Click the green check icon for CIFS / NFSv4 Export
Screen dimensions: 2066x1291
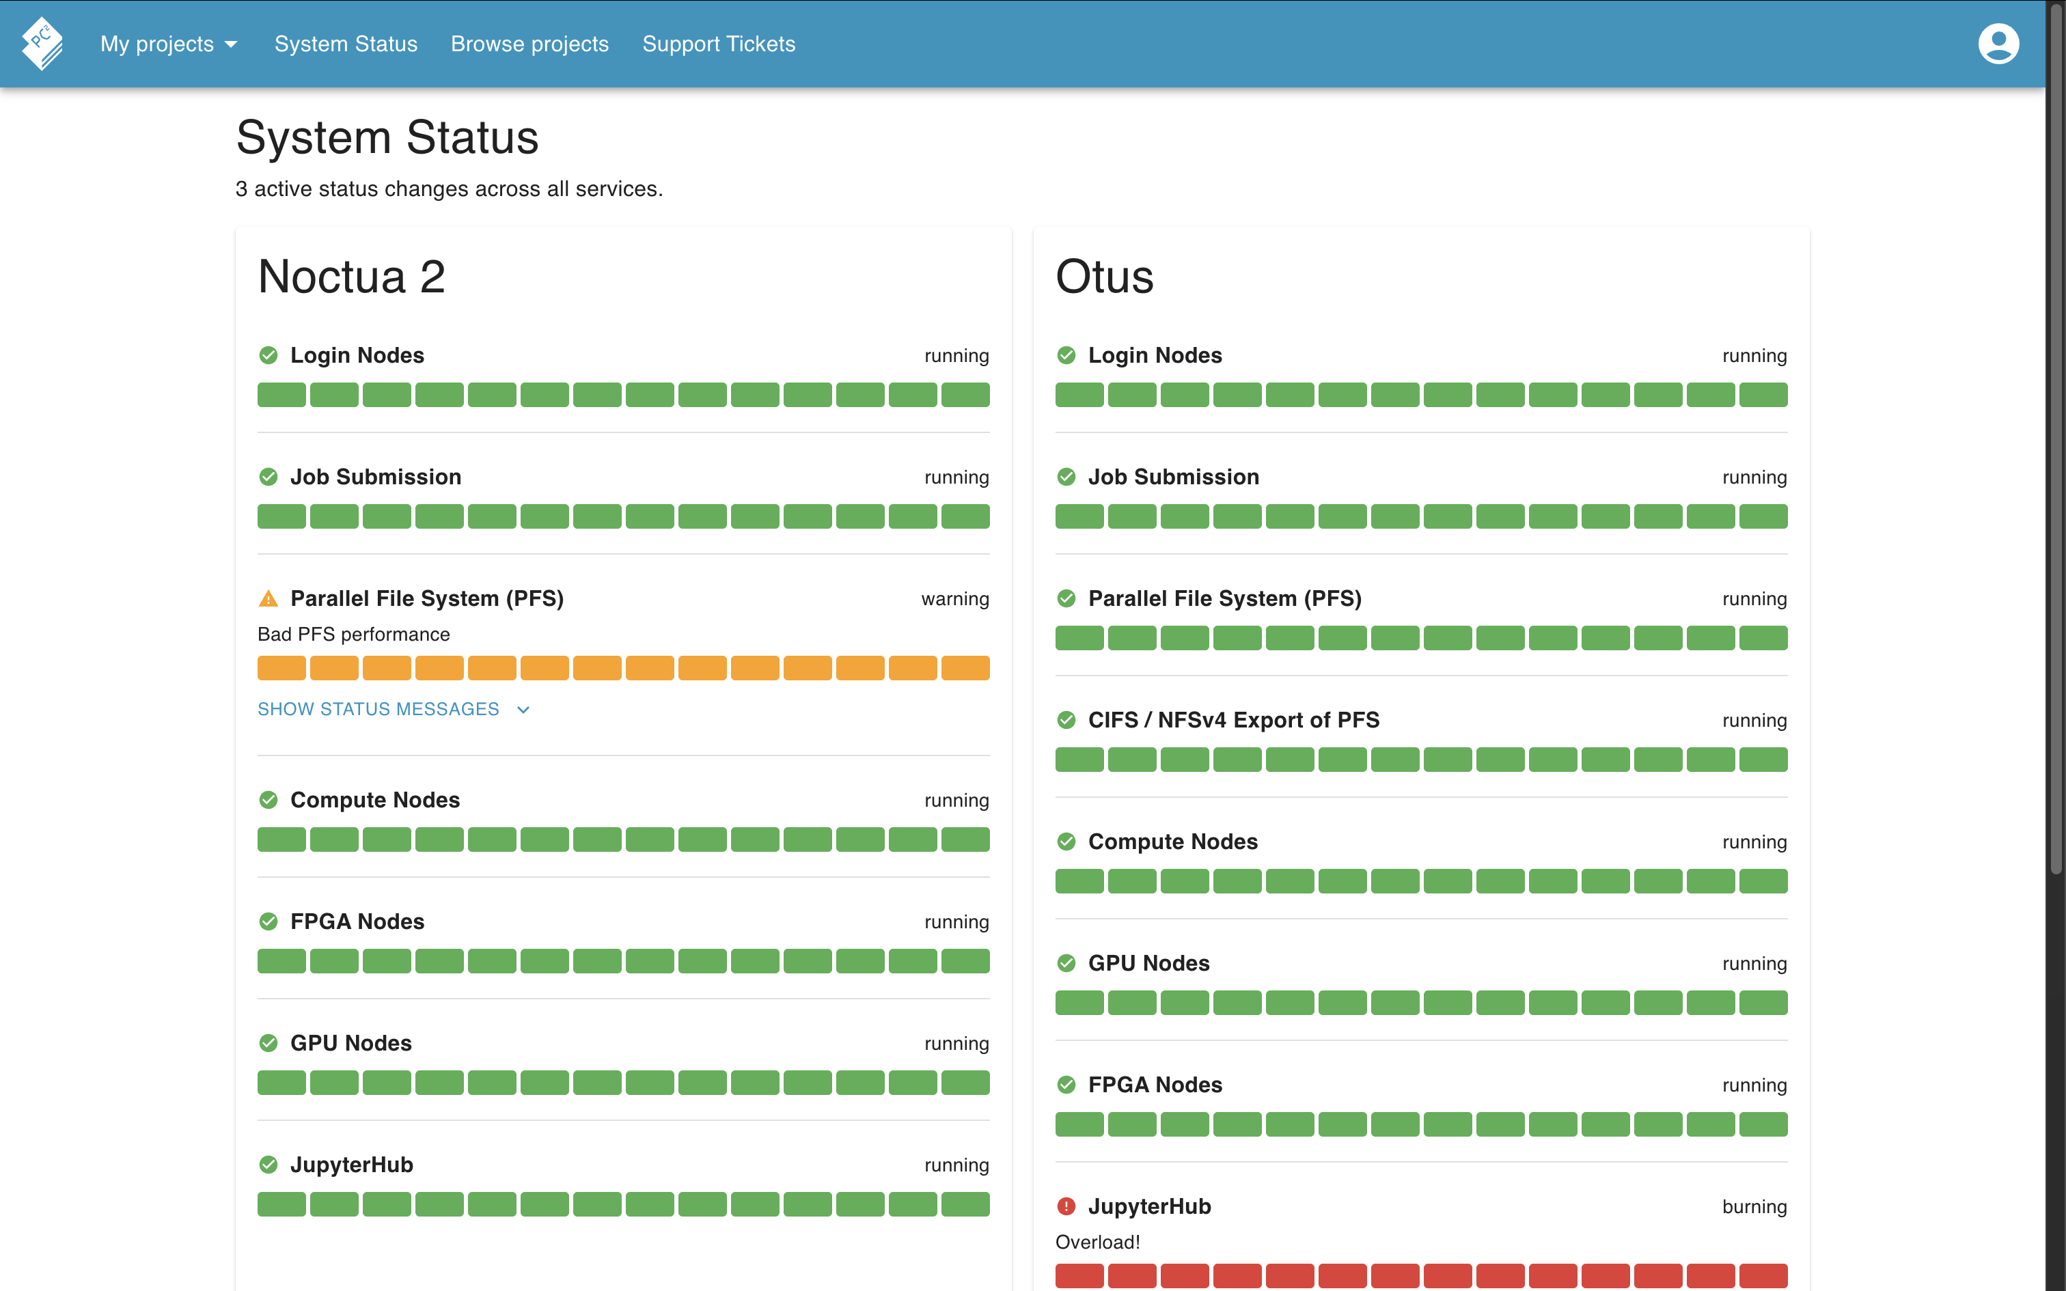[1065, 720]
